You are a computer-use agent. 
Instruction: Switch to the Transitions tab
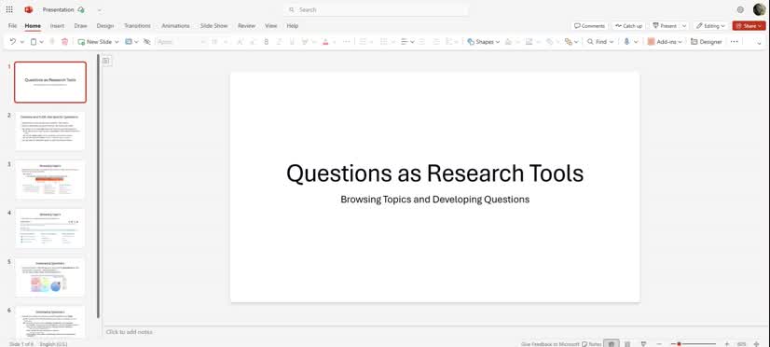tap(137, 25)
